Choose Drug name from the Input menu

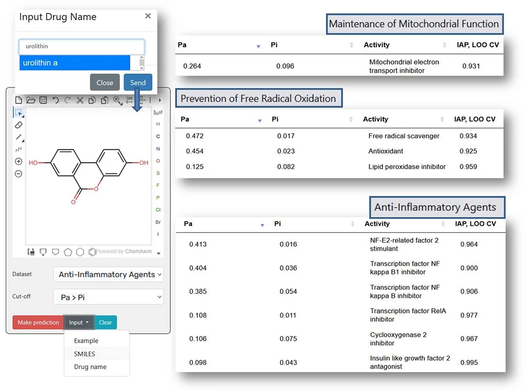point(90,367)
